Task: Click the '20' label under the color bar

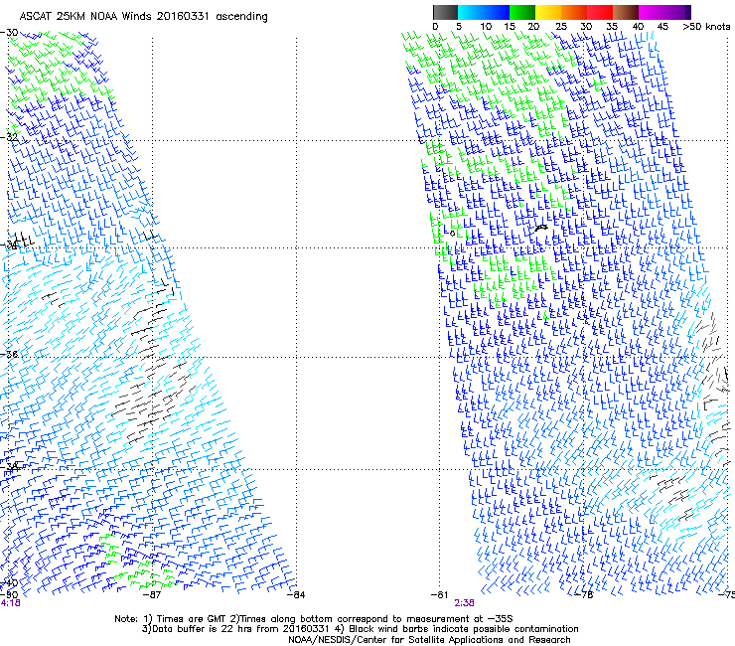Action: tap(533, 26)
